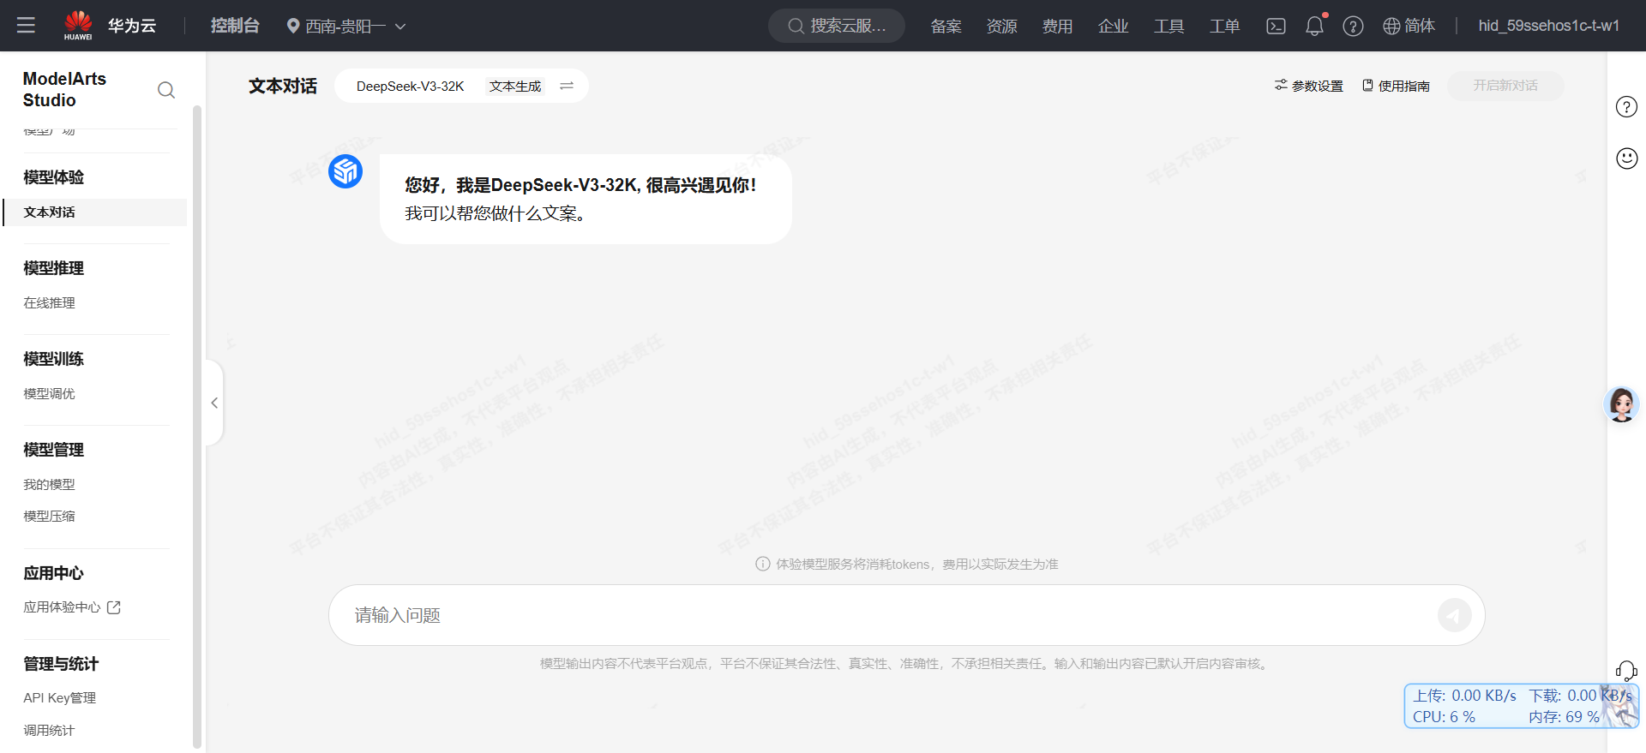The image size is (1646, 753).
Task: Open API Key管理 in the sidebar
Action: [x=59, y=698]
